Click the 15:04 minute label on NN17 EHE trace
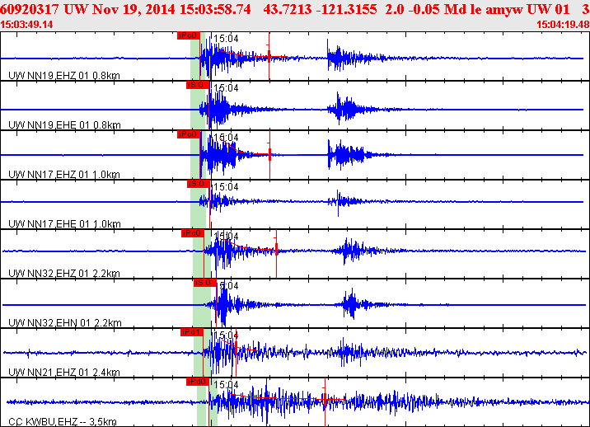 (226, 187)
